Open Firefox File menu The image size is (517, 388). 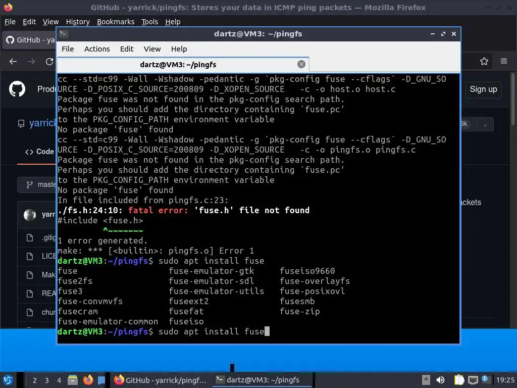pyautogui.click(x=10, y=22)
